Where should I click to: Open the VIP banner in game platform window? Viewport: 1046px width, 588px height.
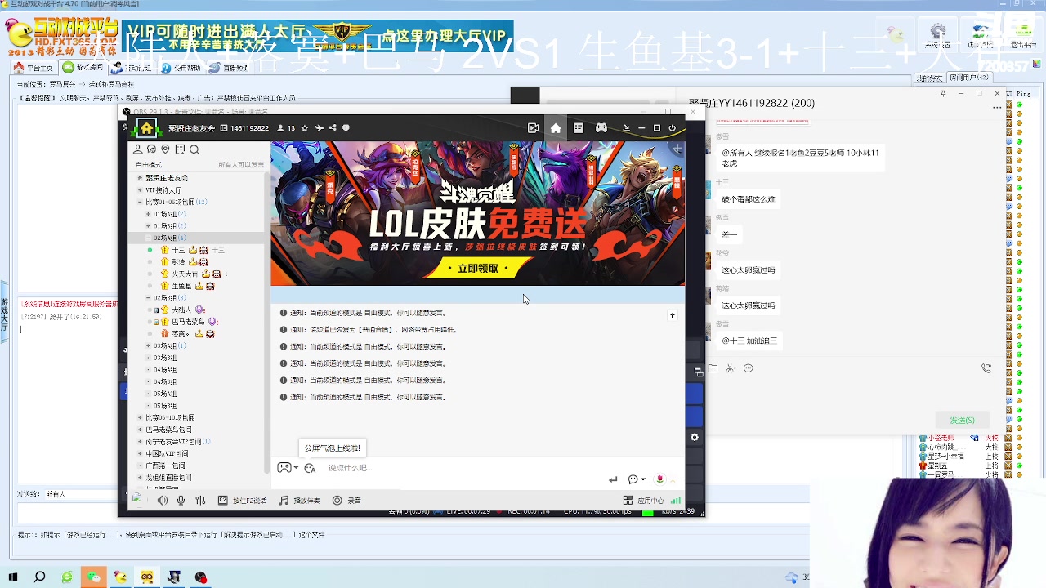[317, 36]
